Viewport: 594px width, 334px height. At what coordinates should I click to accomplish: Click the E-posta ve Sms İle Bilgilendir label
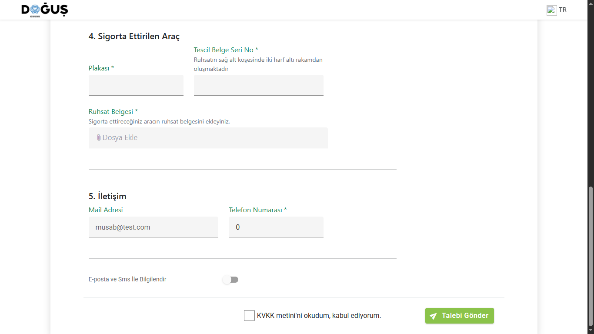click(127, 280)
